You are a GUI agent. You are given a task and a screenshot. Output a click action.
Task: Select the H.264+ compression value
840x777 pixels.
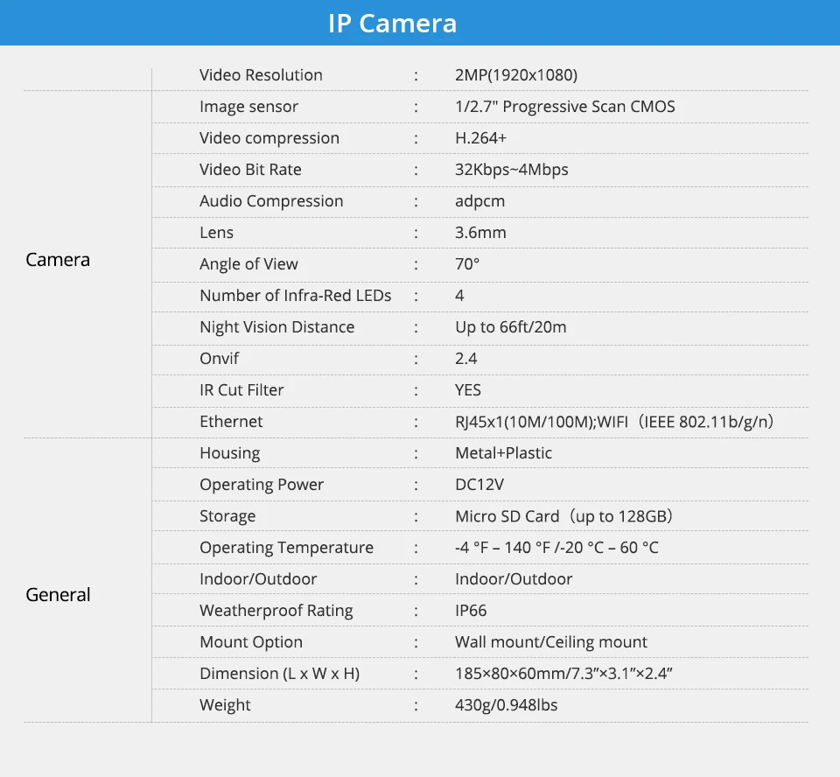480,138
